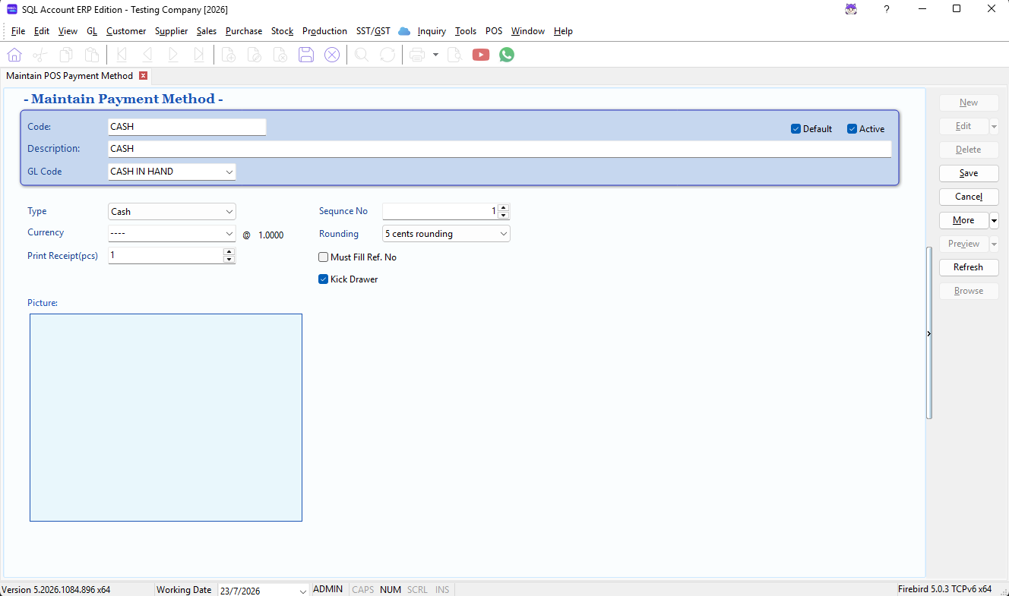This screenshot has width=1009, height=596.
Task: Click the ADMIN user status bar entry
Action: (x=328, y=589)
